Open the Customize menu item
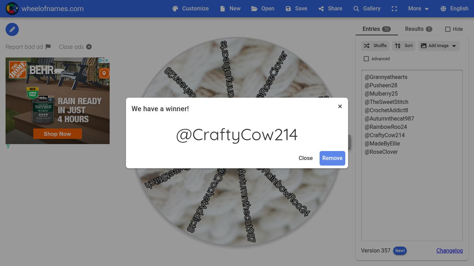The image size is (474, 266). point(191,9)
